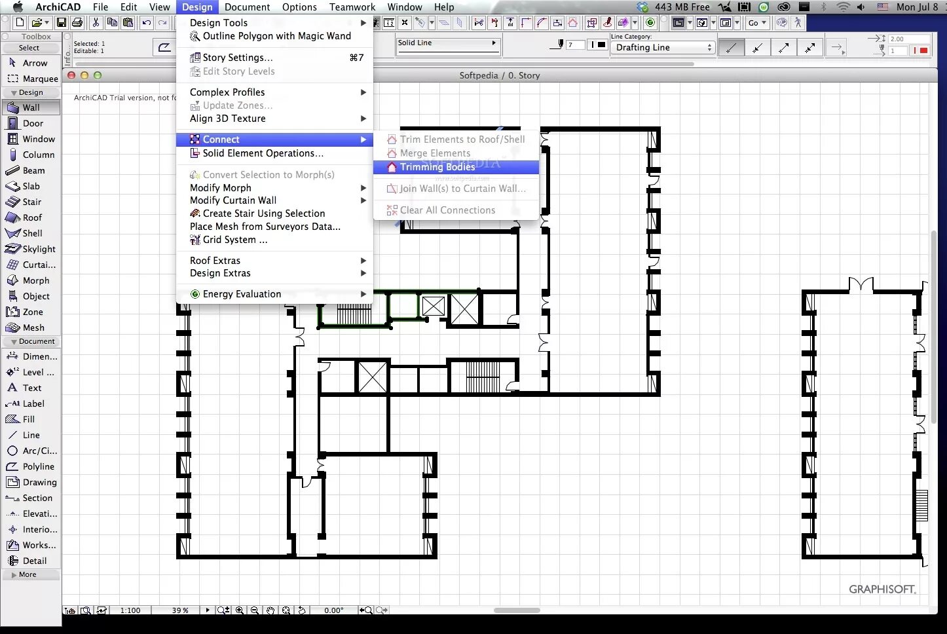This screenshot has width=947, height=634.
Task: Pick the Zone tool
Action: (x=31, y=312)
